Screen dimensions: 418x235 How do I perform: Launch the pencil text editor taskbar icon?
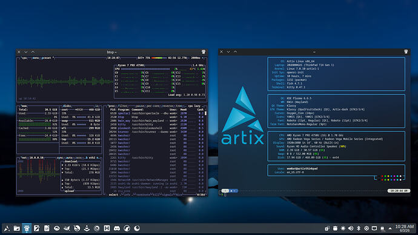(36, 228)
